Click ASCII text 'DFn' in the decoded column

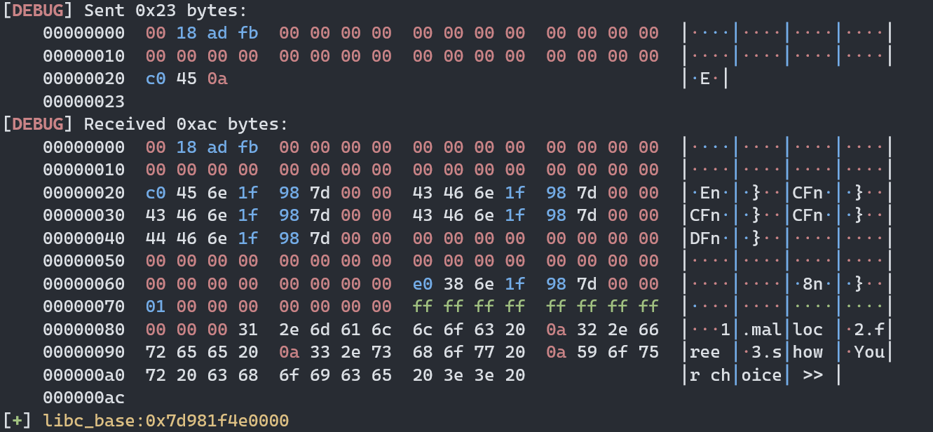click(705, 238)
